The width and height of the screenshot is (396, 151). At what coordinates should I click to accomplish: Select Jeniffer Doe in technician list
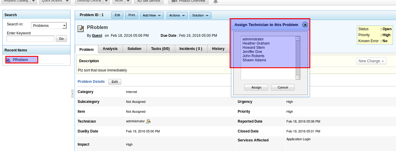[x=252, y=52]
